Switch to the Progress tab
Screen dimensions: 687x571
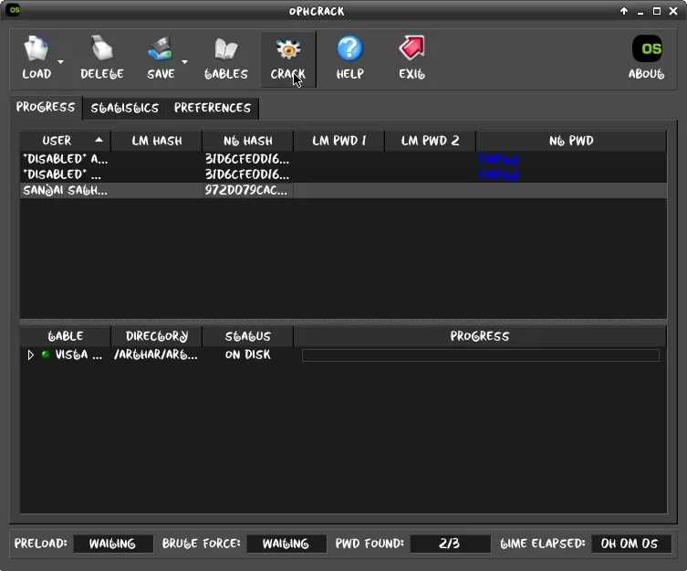(46, 108)
